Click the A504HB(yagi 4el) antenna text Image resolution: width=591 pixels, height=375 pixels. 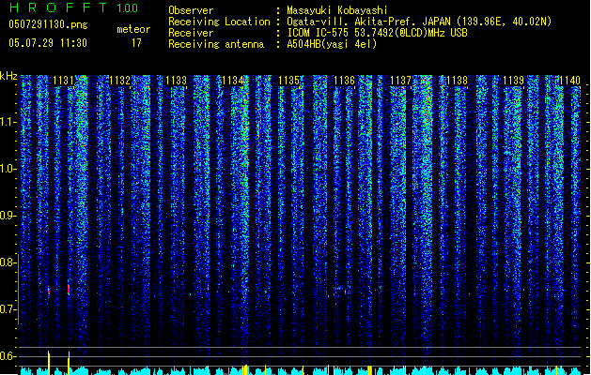point(332,44)
